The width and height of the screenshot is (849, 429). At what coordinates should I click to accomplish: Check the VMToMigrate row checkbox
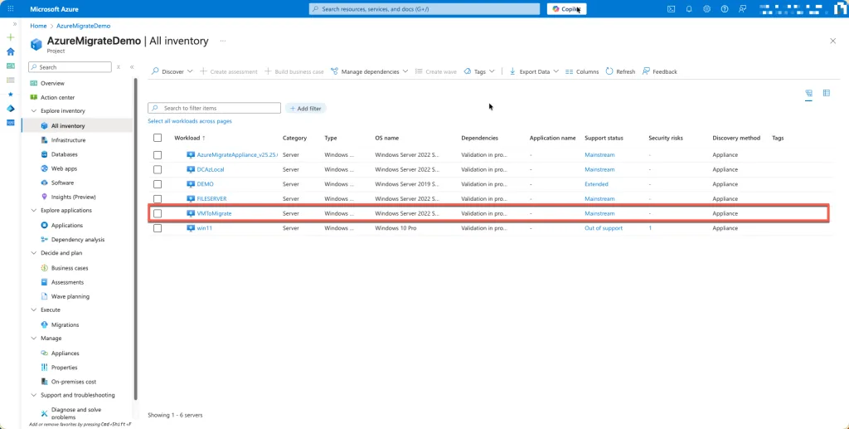158,213
